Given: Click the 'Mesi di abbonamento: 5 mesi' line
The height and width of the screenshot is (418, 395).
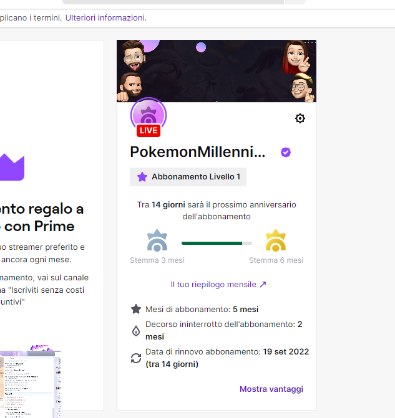Looking at the screenshot, I should [x=202, y=309].
